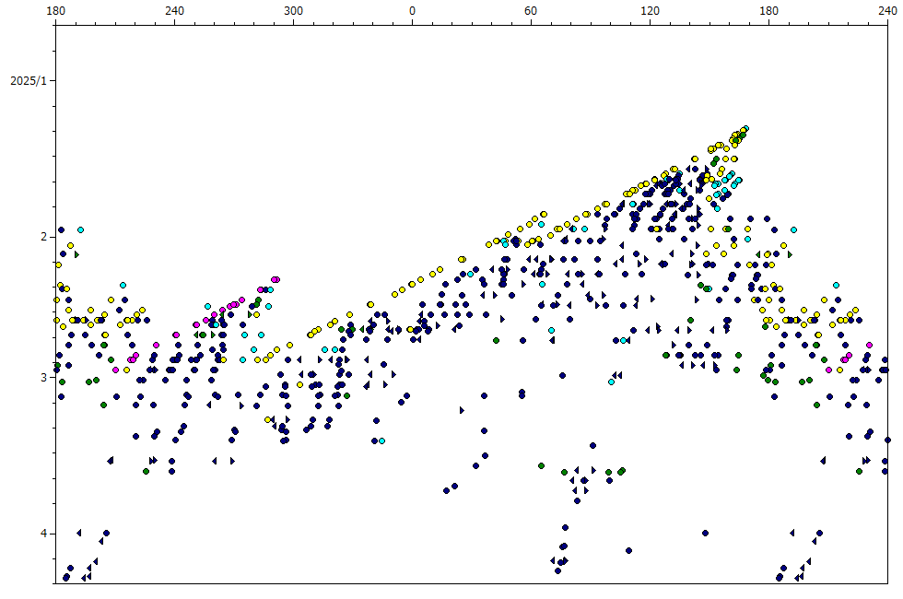Select the 4 label on the vertical axis
903x599 pixels.
click(41, 533)
